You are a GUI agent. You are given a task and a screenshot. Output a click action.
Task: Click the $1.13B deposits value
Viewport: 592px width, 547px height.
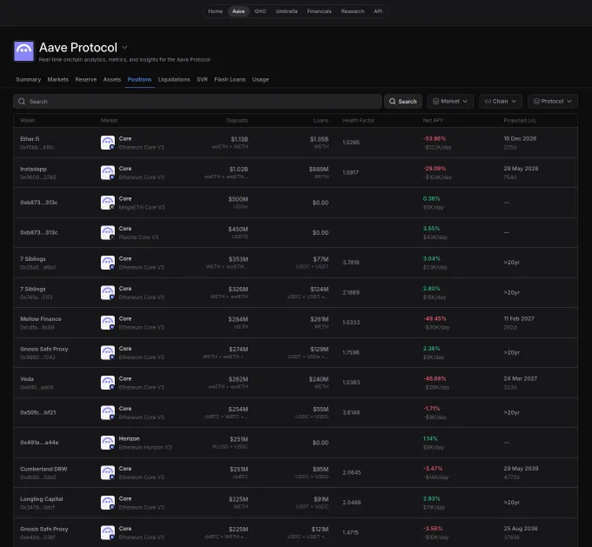(x=239, y=139)
